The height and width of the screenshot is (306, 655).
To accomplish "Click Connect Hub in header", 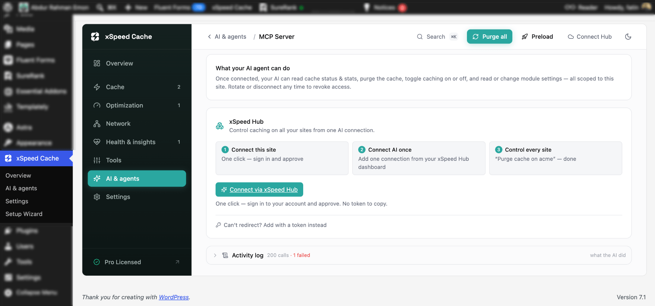I will click(590, 37).
